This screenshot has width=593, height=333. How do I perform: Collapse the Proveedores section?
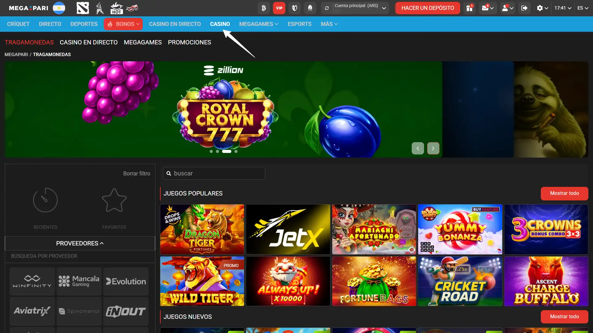click(80, 243)
